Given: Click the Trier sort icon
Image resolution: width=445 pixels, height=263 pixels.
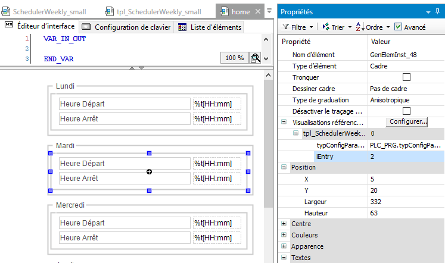Looking at the screenshot, I should [326, 27].
